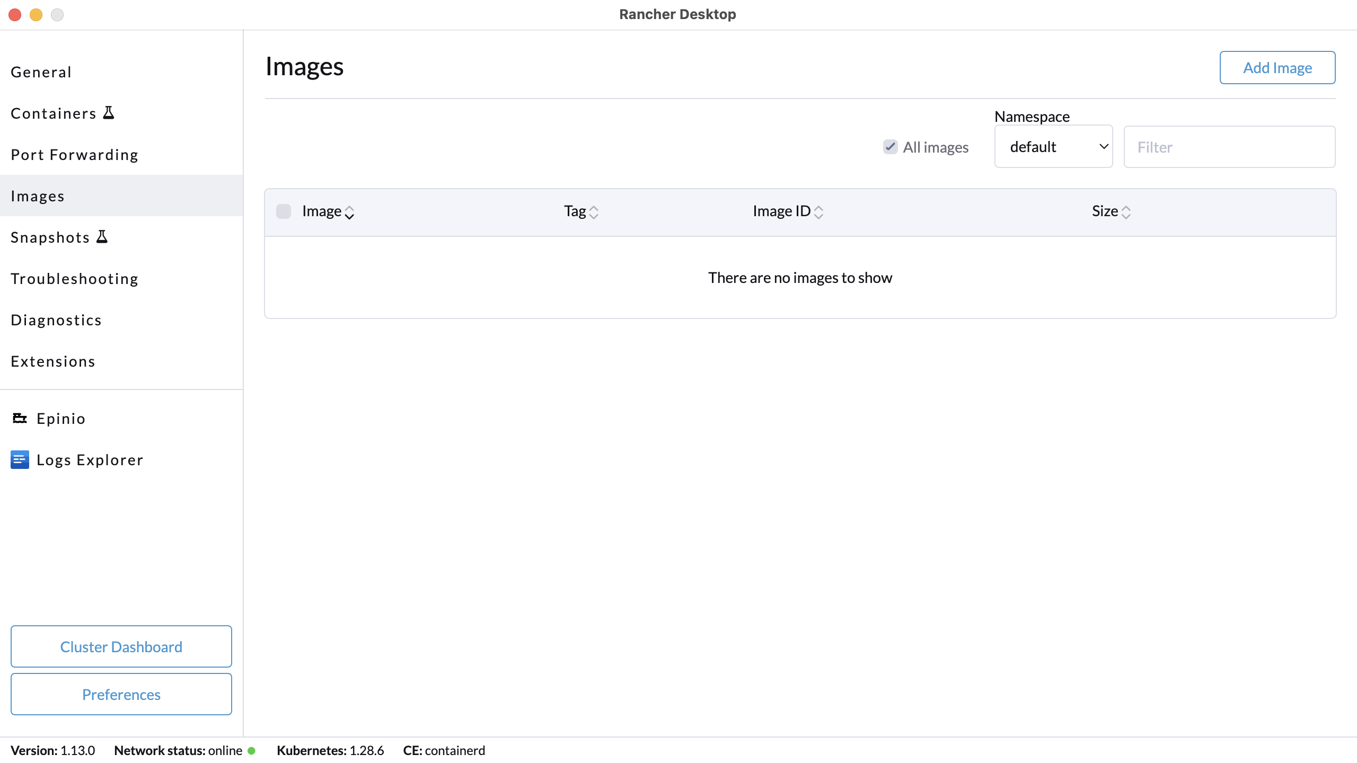The image size is (1357, 763).
Task: Click the experimental flask icon beside Containers
Action: pyautogui.click(x=109, y=113)
